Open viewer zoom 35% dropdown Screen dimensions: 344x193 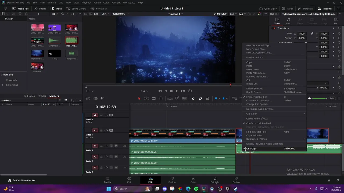[x=106, y=14]
